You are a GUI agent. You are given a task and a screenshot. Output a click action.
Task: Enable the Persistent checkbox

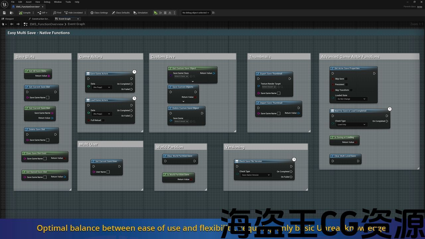346,84
